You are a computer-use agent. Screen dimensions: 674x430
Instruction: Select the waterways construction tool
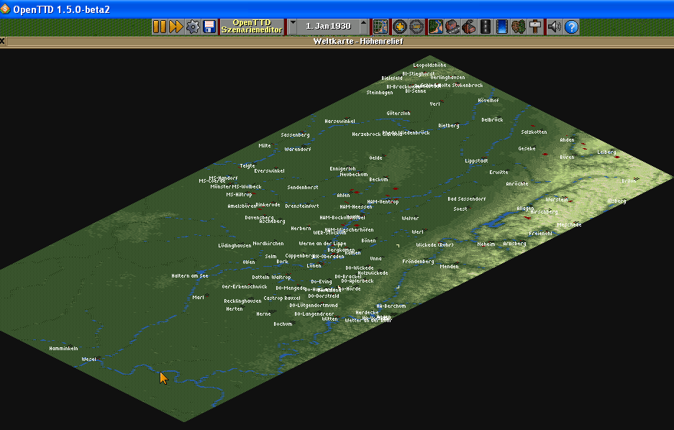[x=503, y=27]
